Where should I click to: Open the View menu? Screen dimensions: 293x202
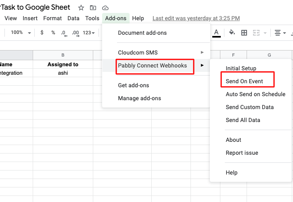[10, 18]
